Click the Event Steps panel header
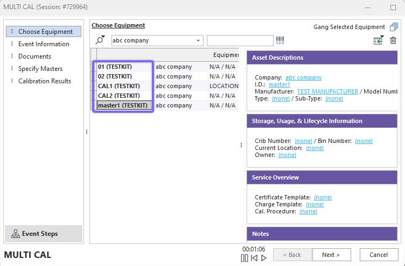This screenshot has width=405, height=266. 44,234
